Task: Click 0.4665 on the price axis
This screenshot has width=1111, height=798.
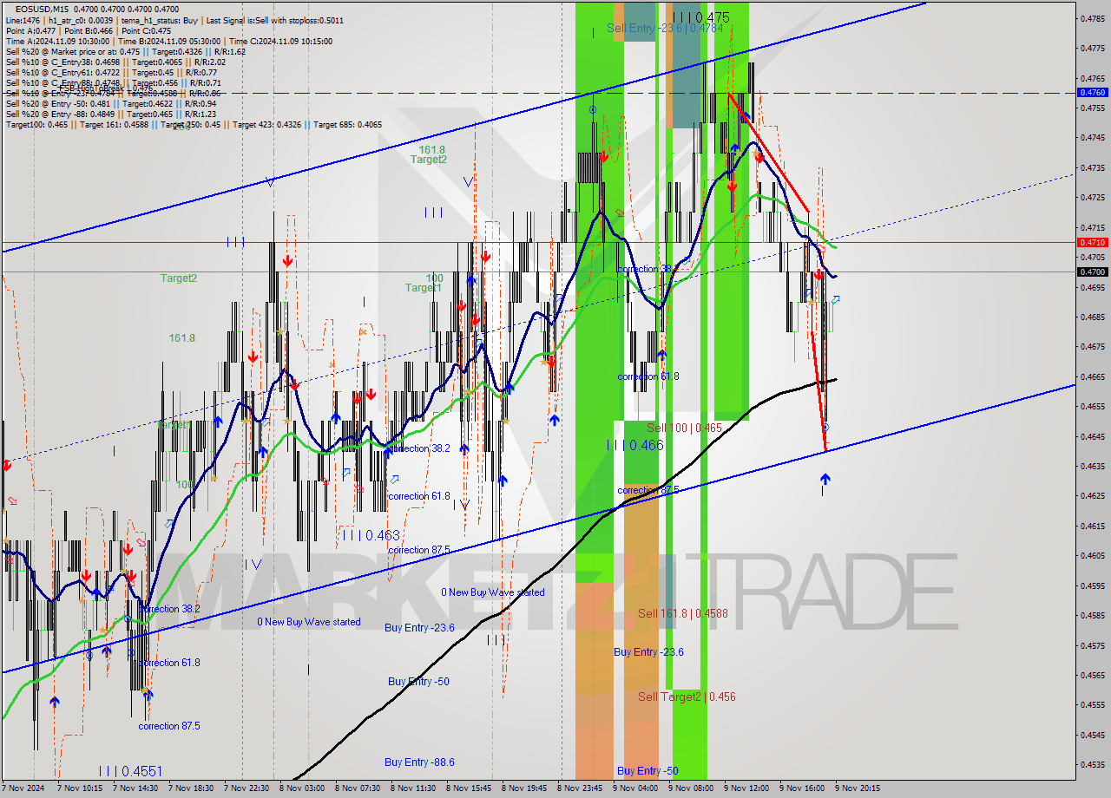Action: [1091, 376]
